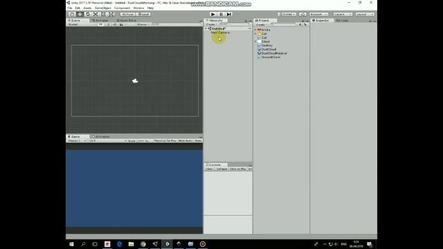Open the scene effects image dropdown
Viewport: 443px width, 249px height.
coord(122,24)
